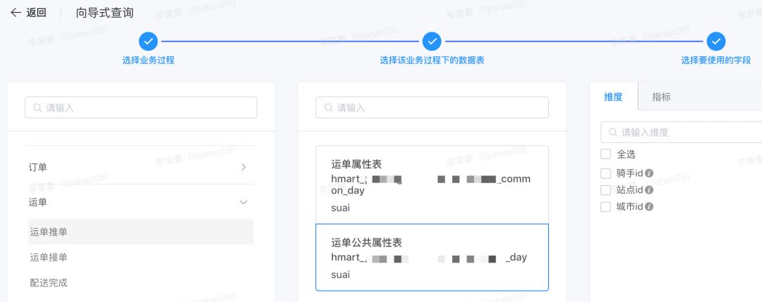Click second step checkmark circle 选择该业务过程下的数据表

[432, 42]
